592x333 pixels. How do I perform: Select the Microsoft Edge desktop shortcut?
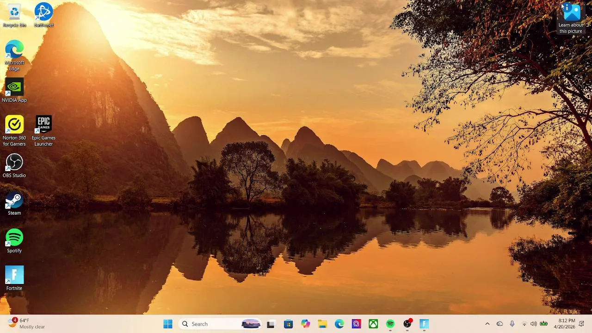tap(14, 56)
